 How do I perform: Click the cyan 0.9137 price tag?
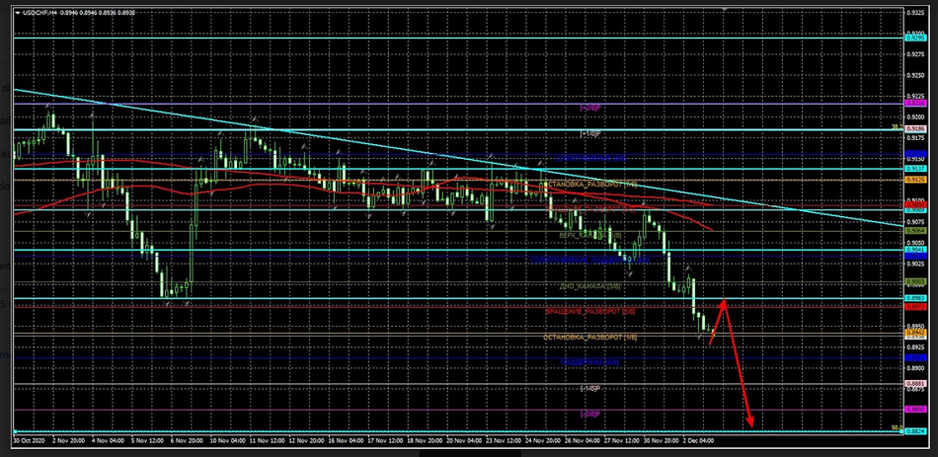click(x=915, y=168)
